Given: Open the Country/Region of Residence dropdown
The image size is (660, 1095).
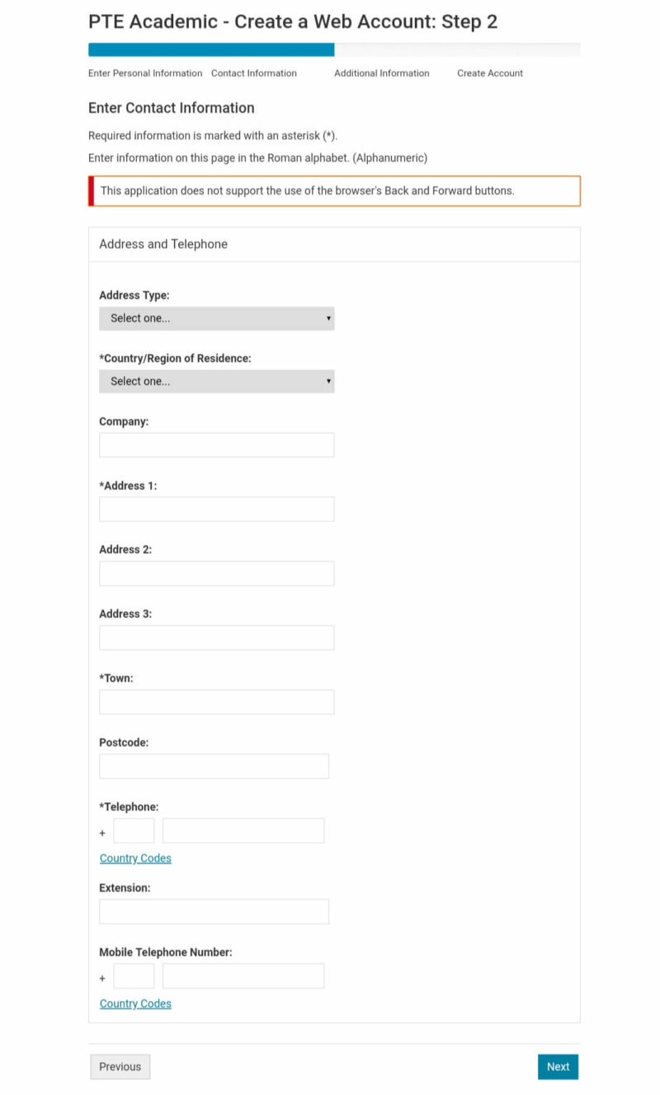Looking at the screenshot, I should tap(216, 381).
